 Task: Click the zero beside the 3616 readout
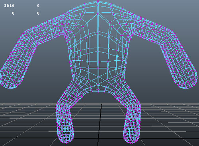click(x=38, y=6)
